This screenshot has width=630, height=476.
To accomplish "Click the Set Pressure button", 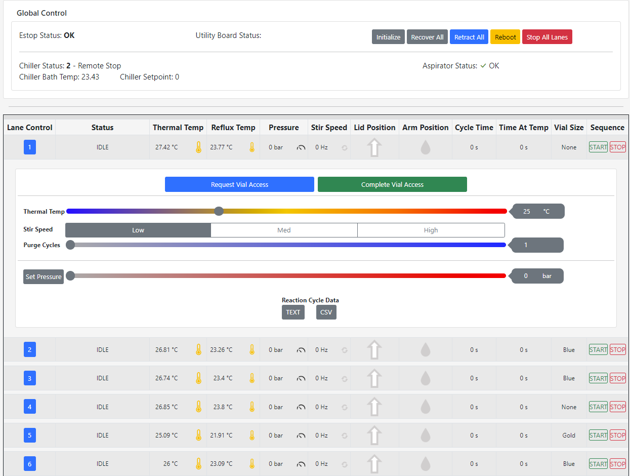I will pos(44,276).
